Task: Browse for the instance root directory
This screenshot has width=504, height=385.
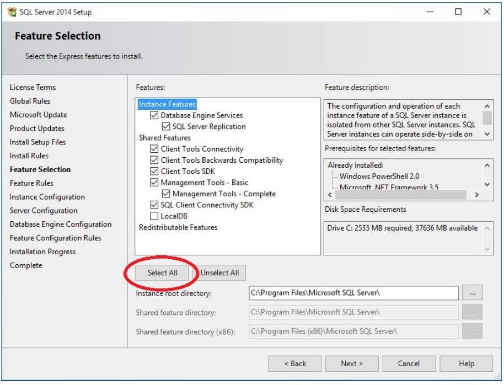Action: pyautogui.click(x=472, y=293)
